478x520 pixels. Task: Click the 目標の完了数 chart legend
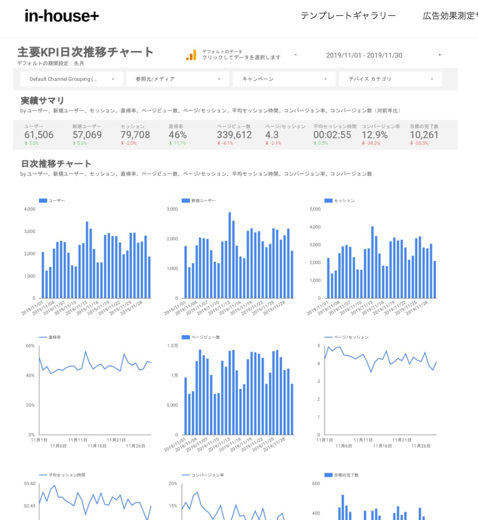point(342,475)
